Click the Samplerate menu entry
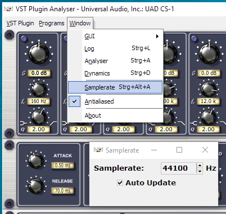 tap(115, 87)
